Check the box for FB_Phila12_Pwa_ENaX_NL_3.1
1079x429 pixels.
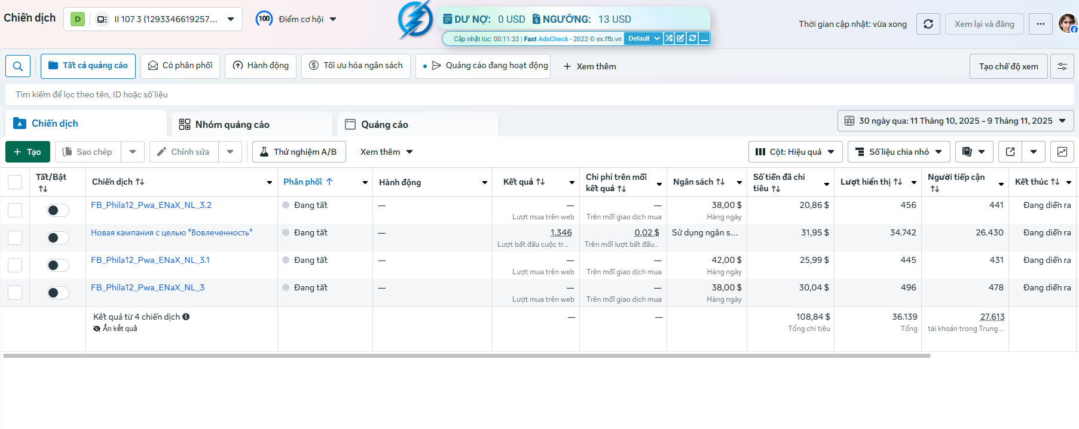tap(15, 265)
